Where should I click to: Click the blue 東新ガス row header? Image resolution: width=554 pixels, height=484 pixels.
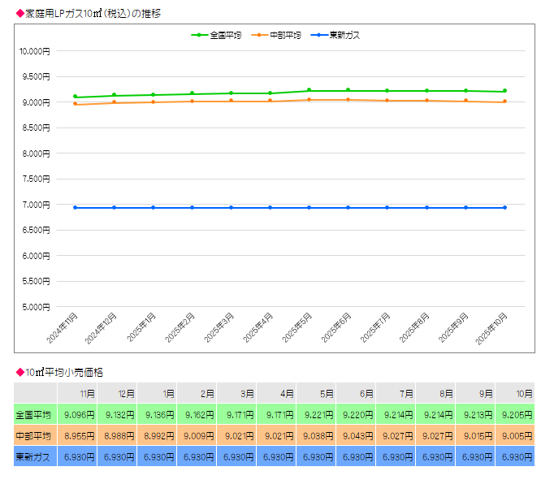34,457
